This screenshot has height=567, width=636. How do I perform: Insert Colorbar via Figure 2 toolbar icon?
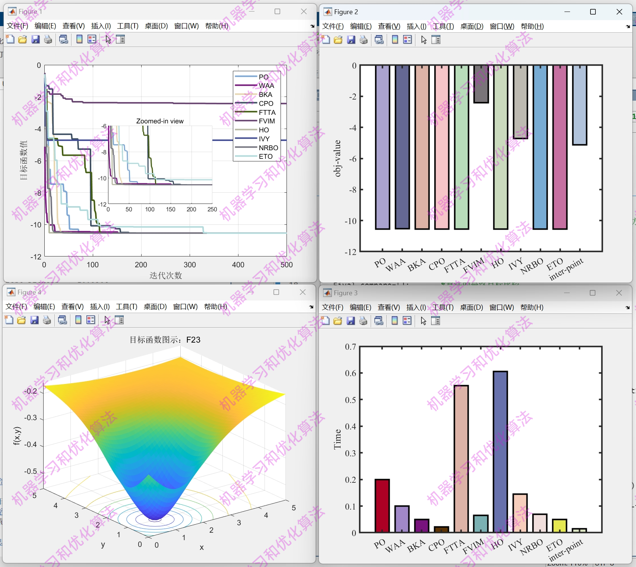coord(395,40)
